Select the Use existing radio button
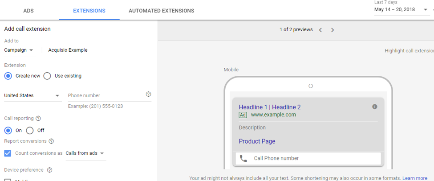Viewport: 434px width, 181px height. click(x=47, y=76)
